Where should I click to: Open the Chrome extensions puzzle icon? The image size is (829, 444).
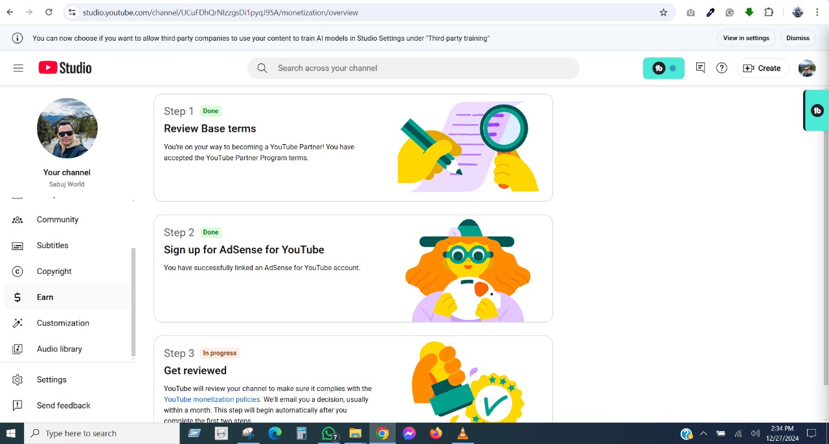click(769, 12)
